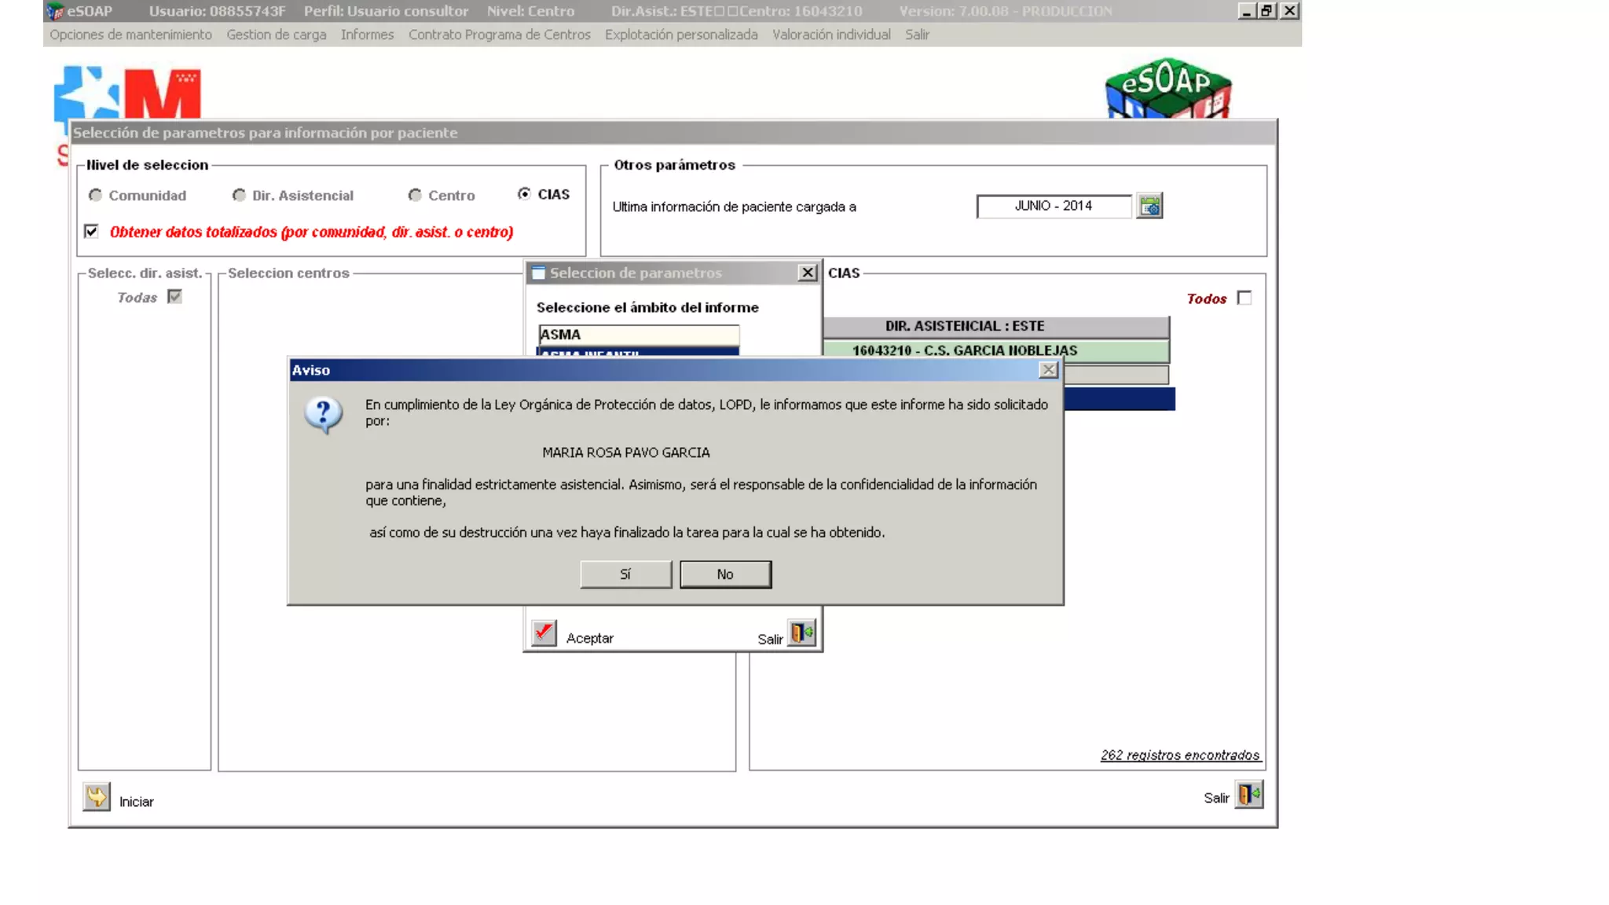The width and height of the screenshot is (1609, 905).
Task: Click the red checkmark Aceptar icon
Action: coord(544,633)
